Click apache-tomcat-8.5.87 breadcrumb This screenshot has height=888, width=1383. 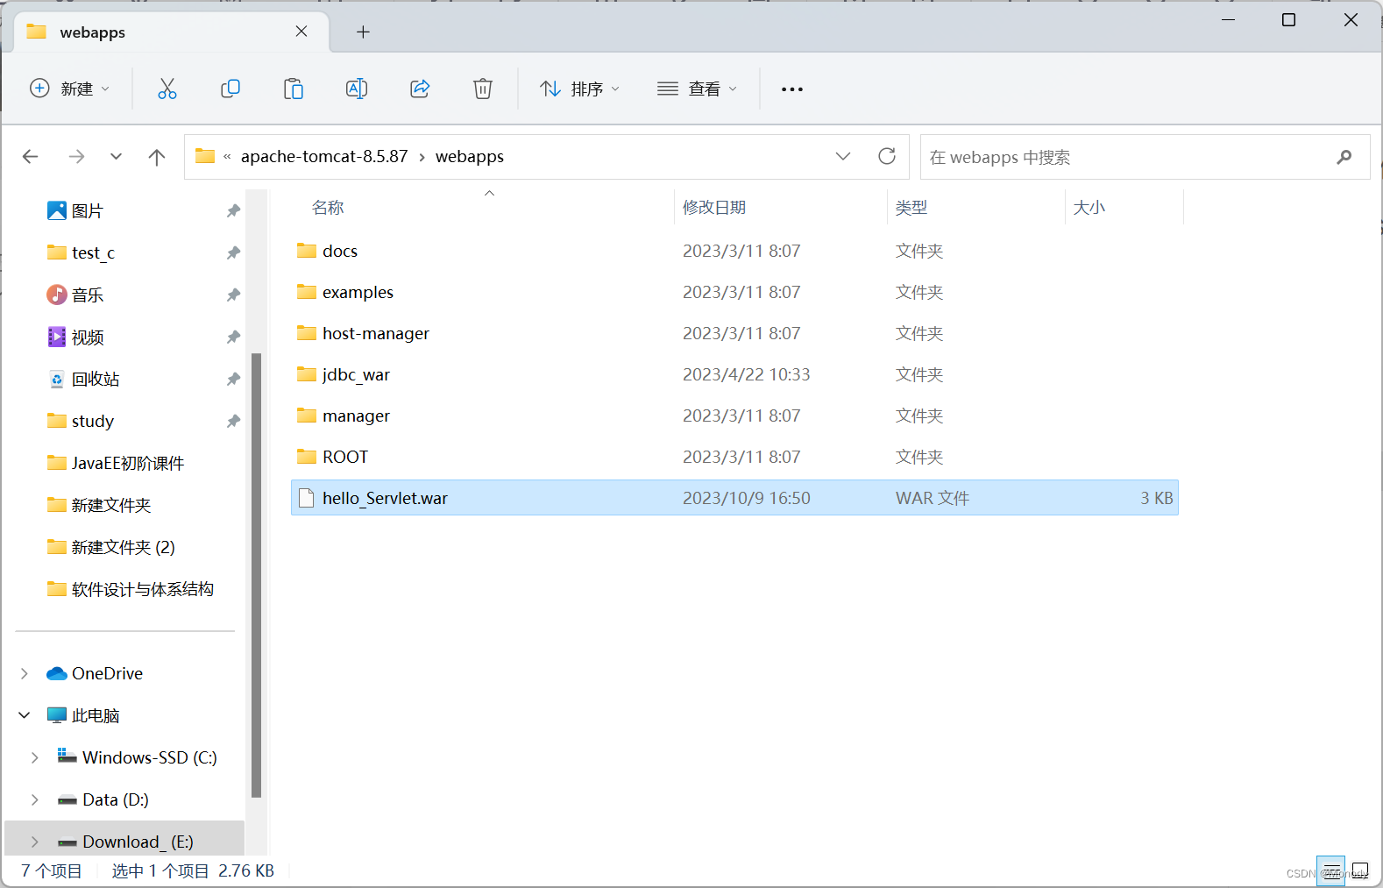coord(324,157)
